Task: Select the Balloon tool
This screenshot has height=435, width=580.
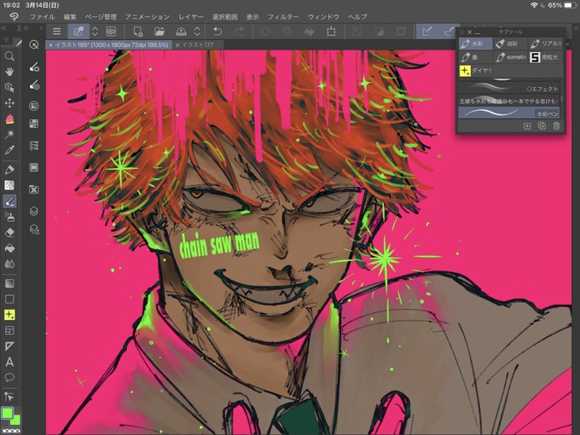Action: pyautogui.click(x=9, y=377)
